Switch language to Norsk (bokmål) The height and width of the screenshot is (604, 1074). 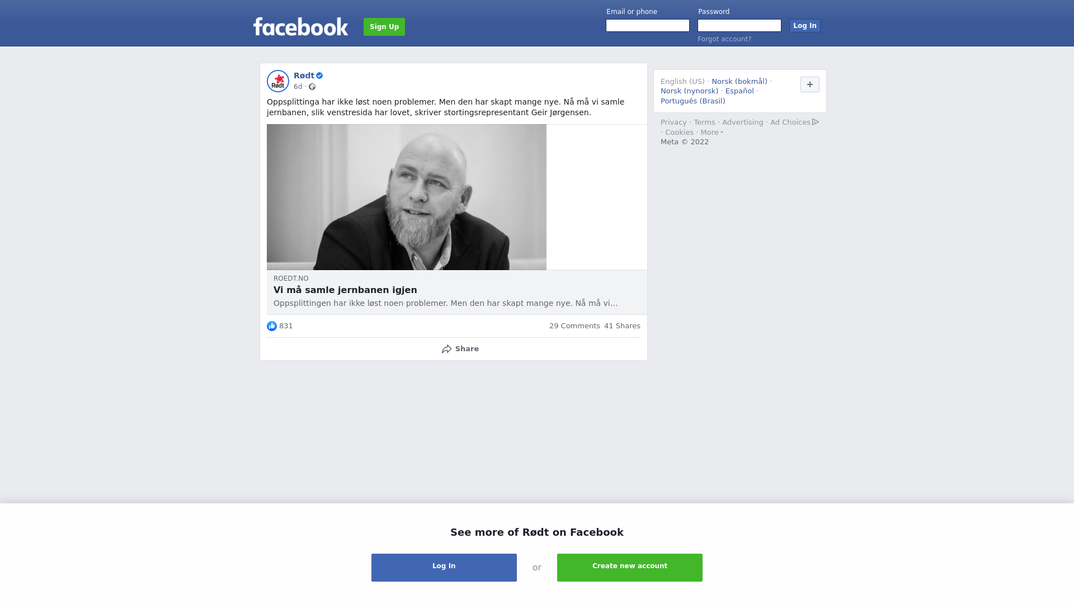pos(739,82)
